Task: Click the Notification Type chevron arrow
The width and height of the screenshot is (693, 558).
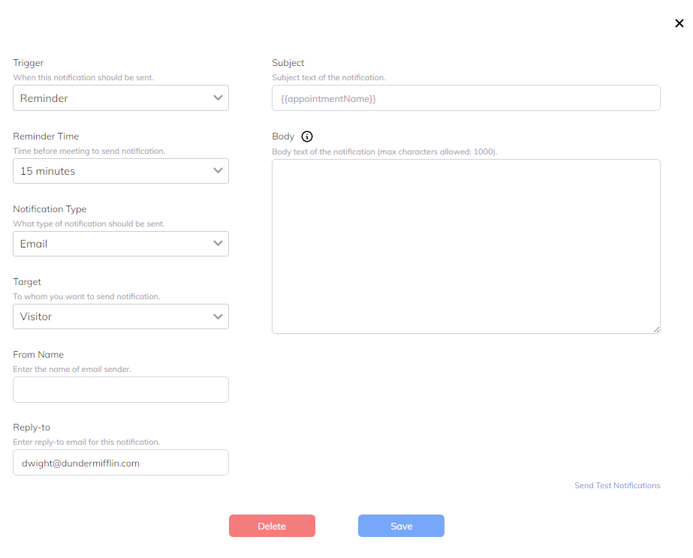Action: [218, 243]
